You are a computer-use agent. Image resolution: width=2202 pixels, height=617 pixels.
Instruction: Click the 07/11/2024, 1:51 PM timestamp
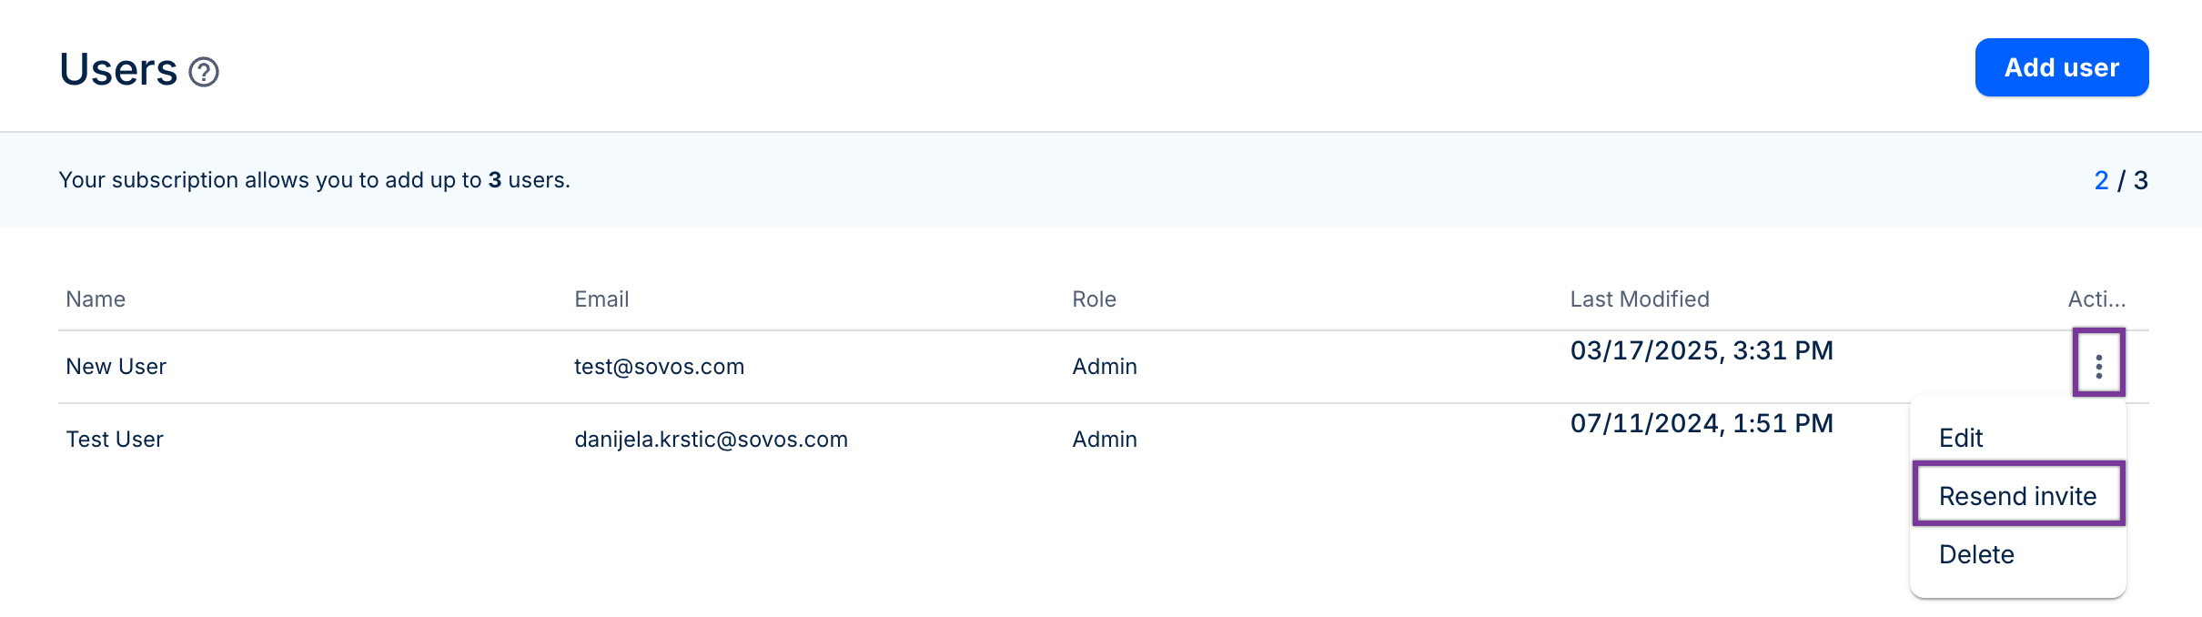(1702, 424)
